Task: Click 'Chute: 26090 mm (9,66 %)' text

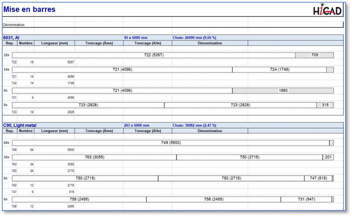Action: (x=194, y=37)
